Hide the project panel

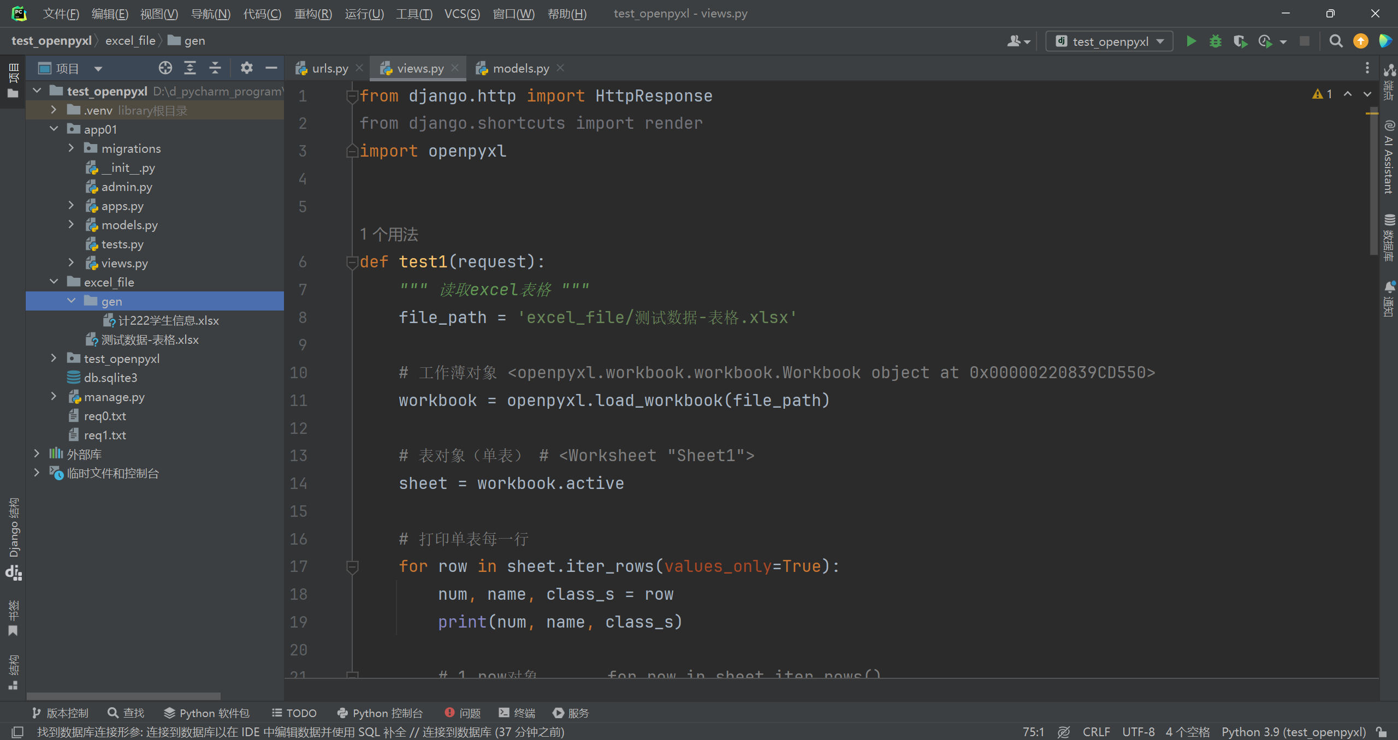tap(271, 68)
